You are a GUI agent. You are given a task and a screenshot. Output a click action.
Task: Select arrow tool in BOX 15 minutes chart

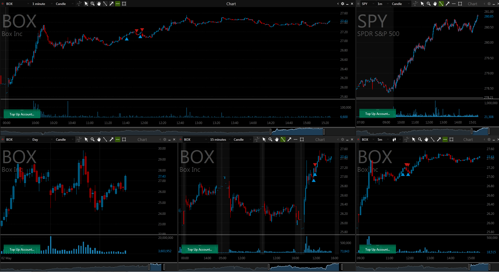[289, 139]
